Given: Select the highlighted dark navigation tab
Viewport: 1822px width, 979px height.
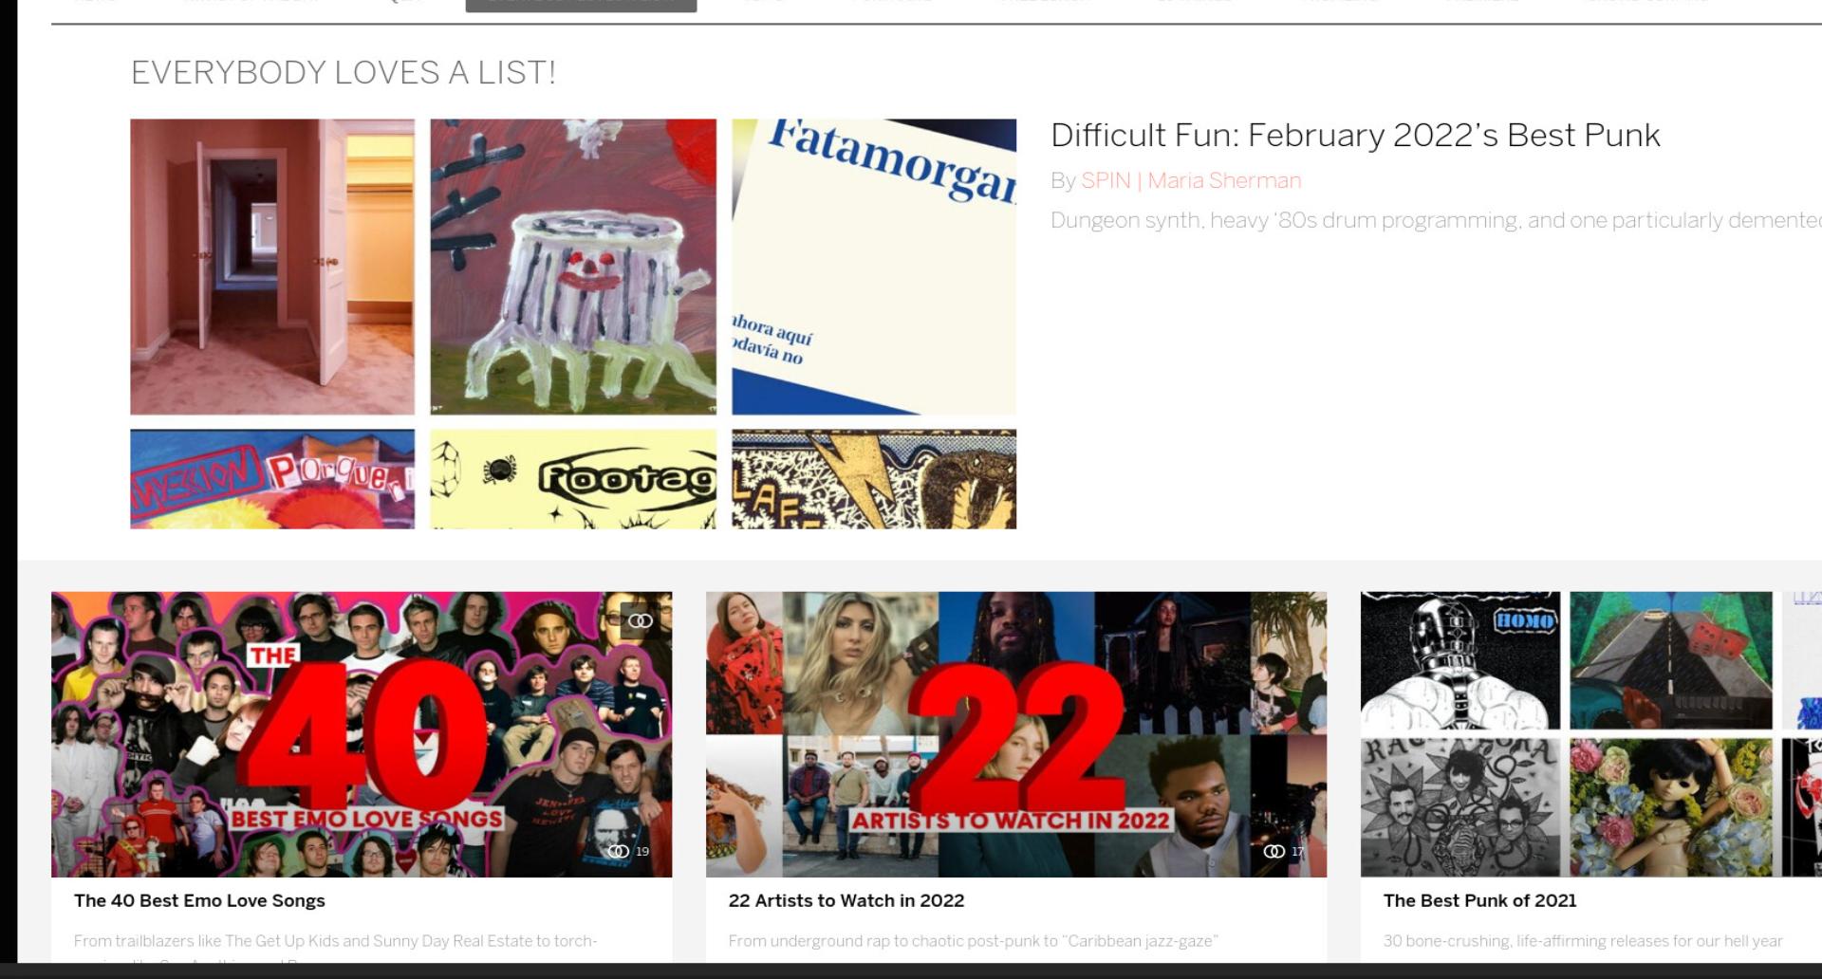Looking at the screenshot, I should point(581,5).
